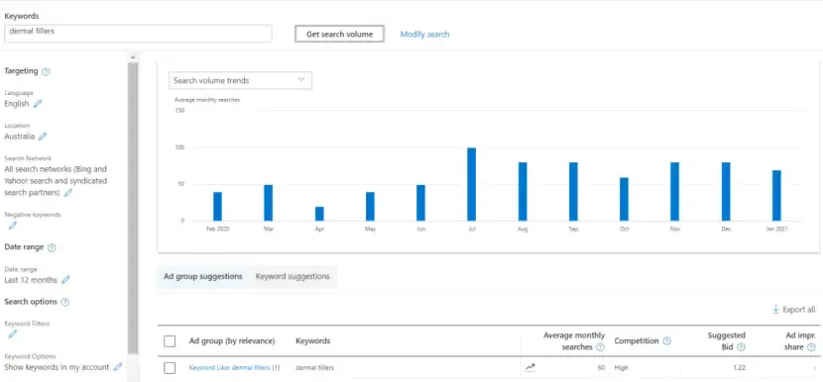Click the 60 average searches value
Image resolution: width=823 pixels, height=382 pixels.
point(601,368)
